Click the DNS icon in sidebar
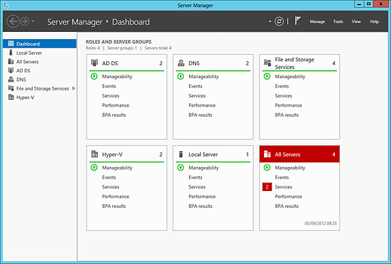This screenshot has height=264, width=391. click(x=10, y=80)
